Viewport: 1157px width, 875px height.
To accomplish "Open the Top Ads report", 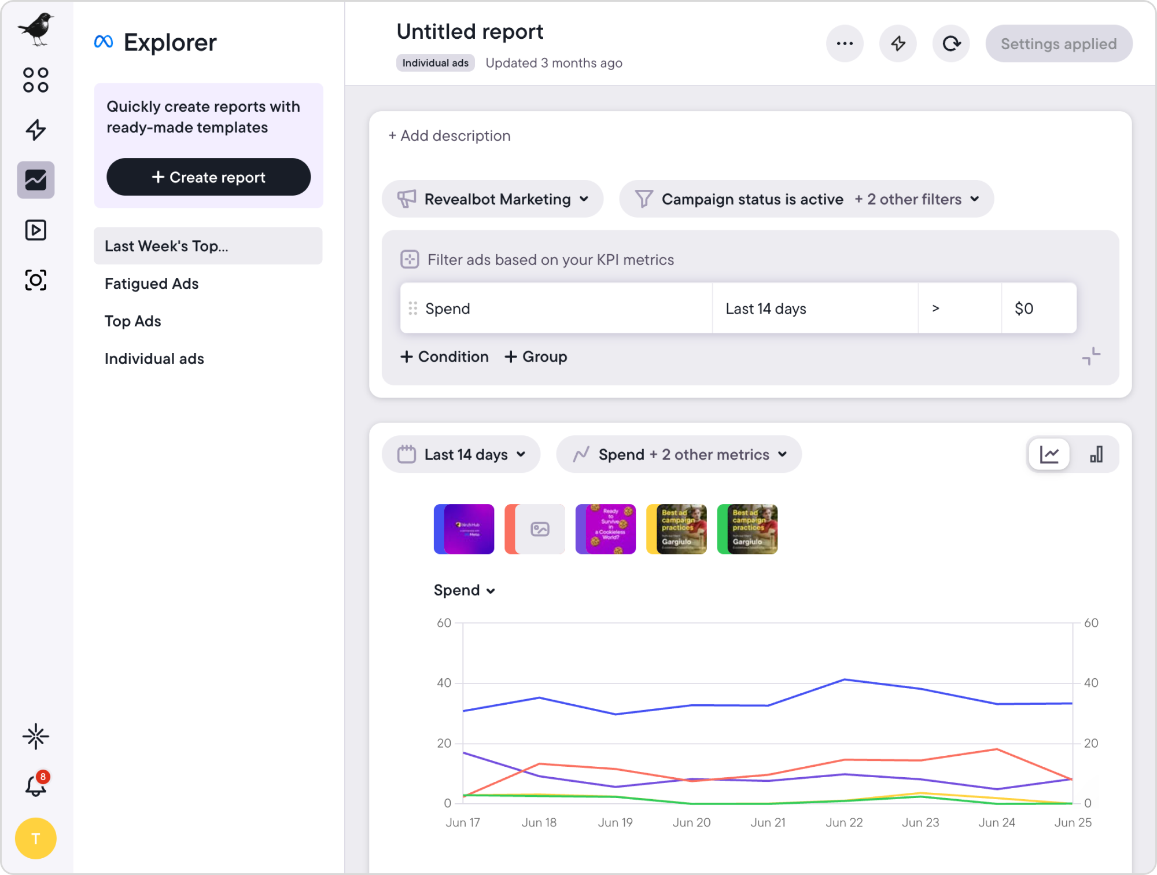I will (x=133, y=321).
